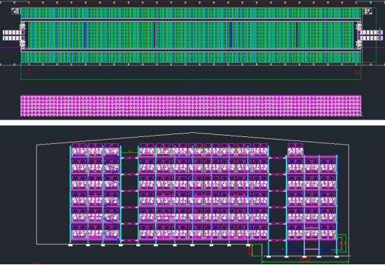
Task: Click the roof ridge apex in the section view
Action: pyautogui.click(x=192, y=133)
